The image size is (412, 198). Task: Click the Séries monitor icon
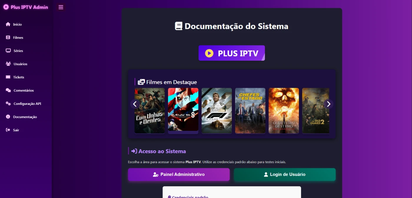click(8, 51)
